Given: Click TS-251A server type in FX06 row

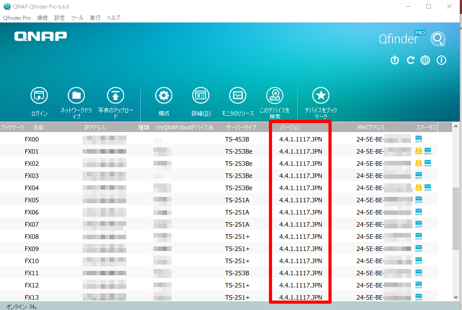Looking at the screenshot, I should click(x=237, y=212).
